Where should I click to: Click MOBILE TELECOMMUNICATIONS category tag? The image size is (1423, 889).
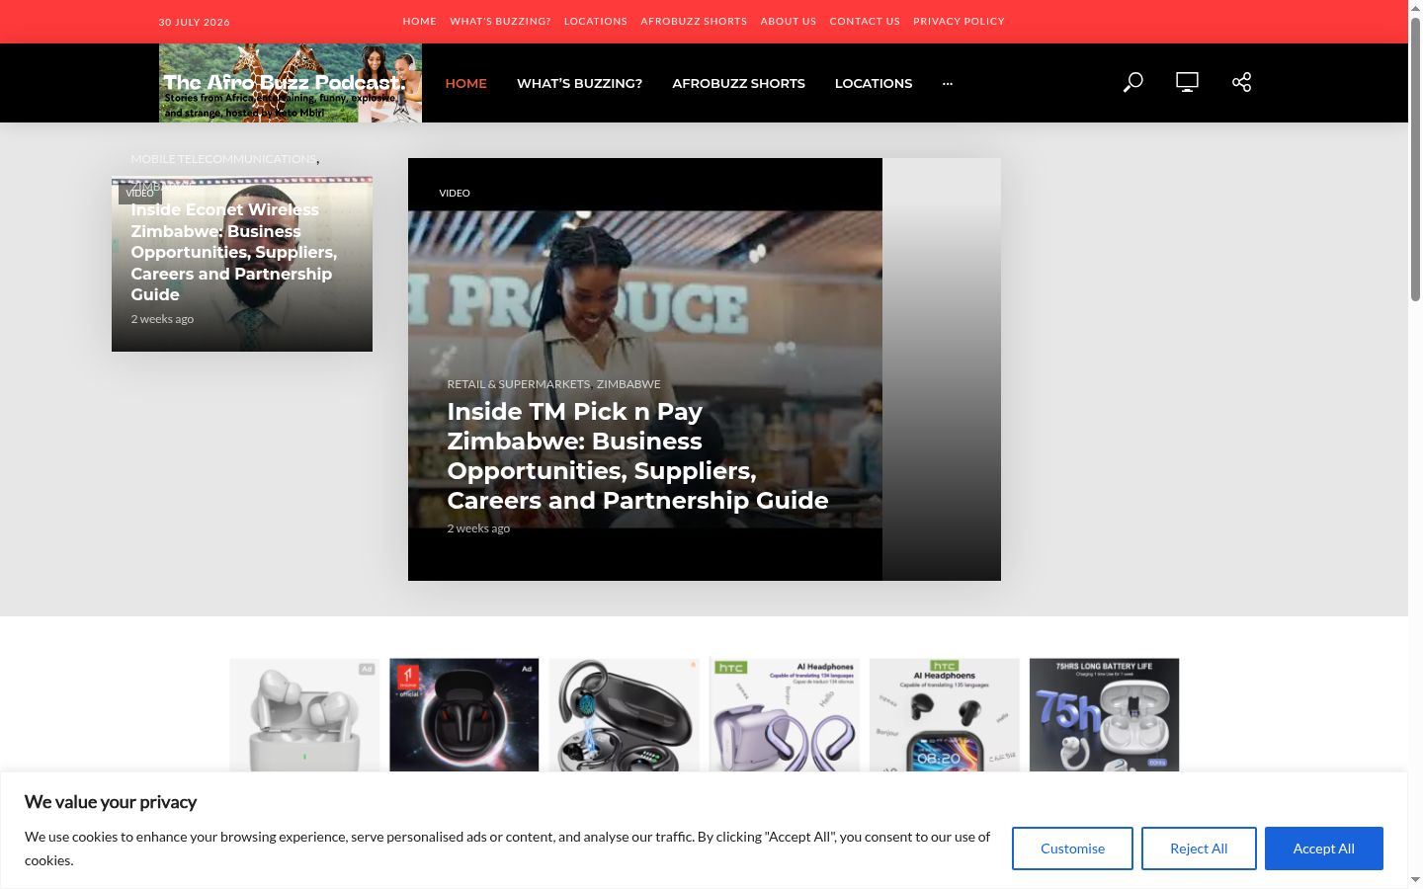tap(223, 158)
